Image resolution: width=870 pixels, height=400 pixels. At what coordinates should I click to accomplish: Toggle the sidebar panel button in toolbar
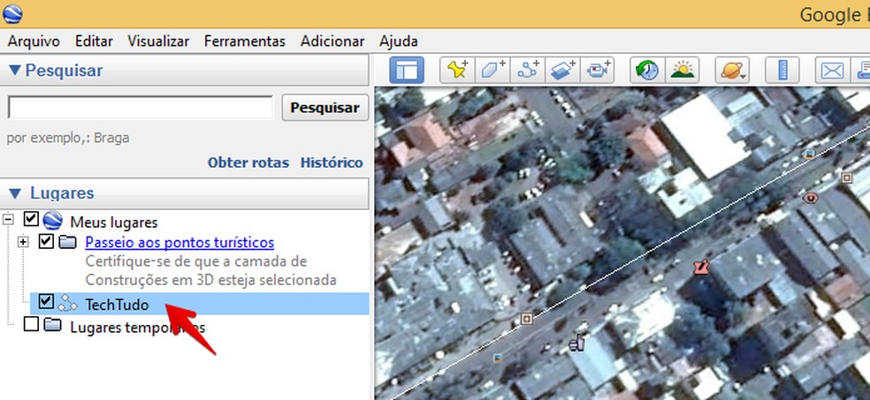[407, 71]
